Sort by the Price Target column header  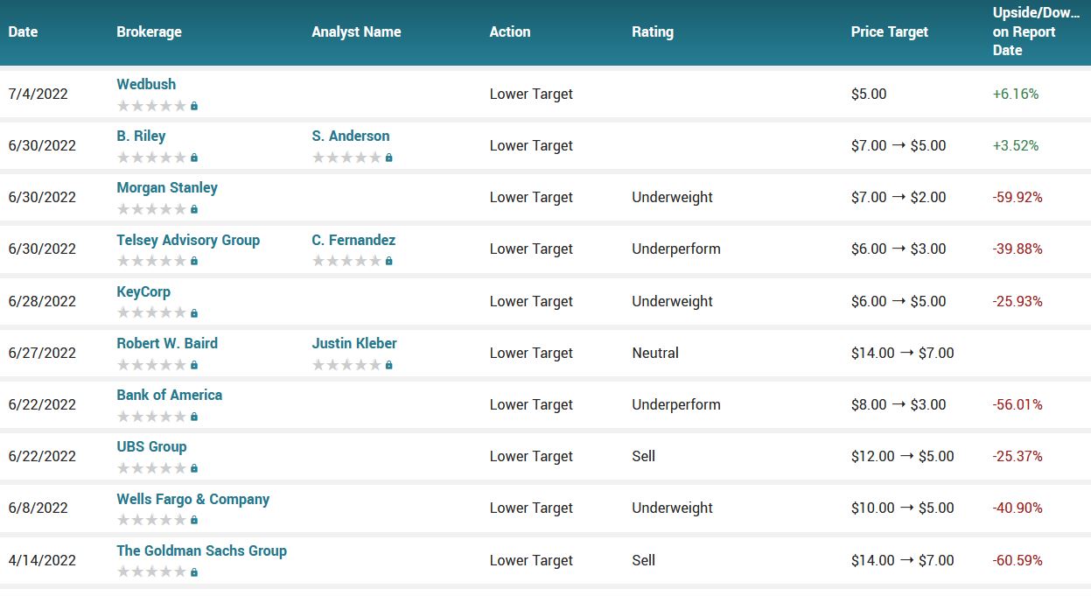point(890,32)
